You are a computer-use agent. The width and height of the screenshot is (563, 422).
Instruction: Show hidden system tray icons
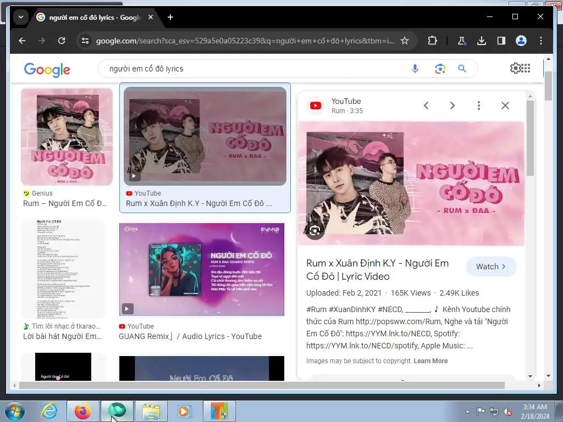(467, 412)
